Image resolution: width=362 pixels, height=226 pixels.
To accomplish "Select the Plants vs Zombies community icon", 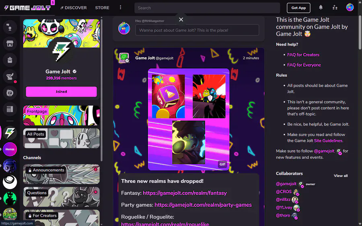I will coord(10,214).
